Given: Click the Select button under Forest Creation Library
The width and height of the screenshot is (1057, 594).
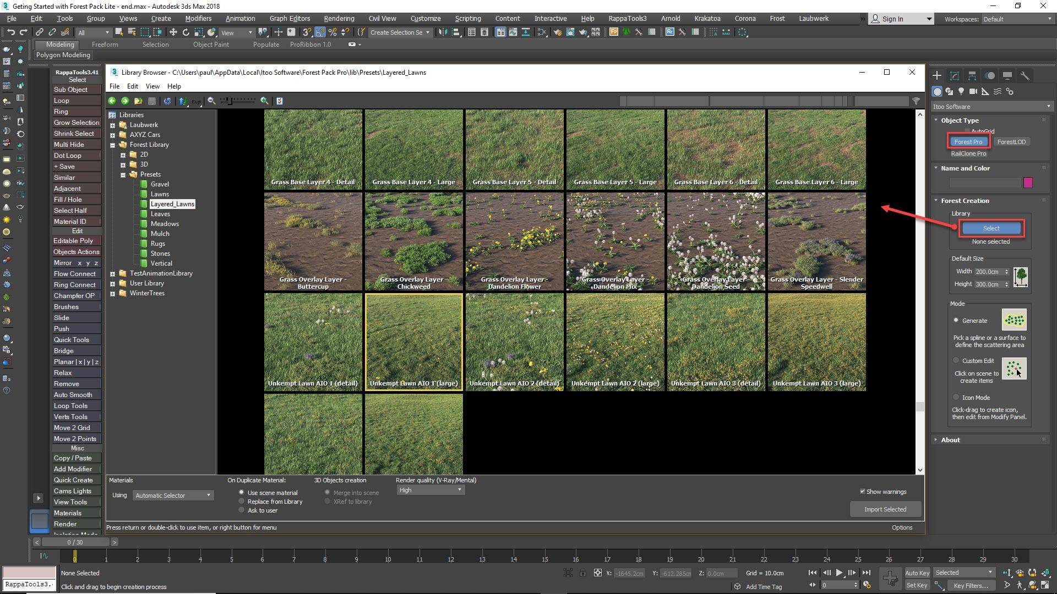Looking at the screenshot, I should click(990, 228).
